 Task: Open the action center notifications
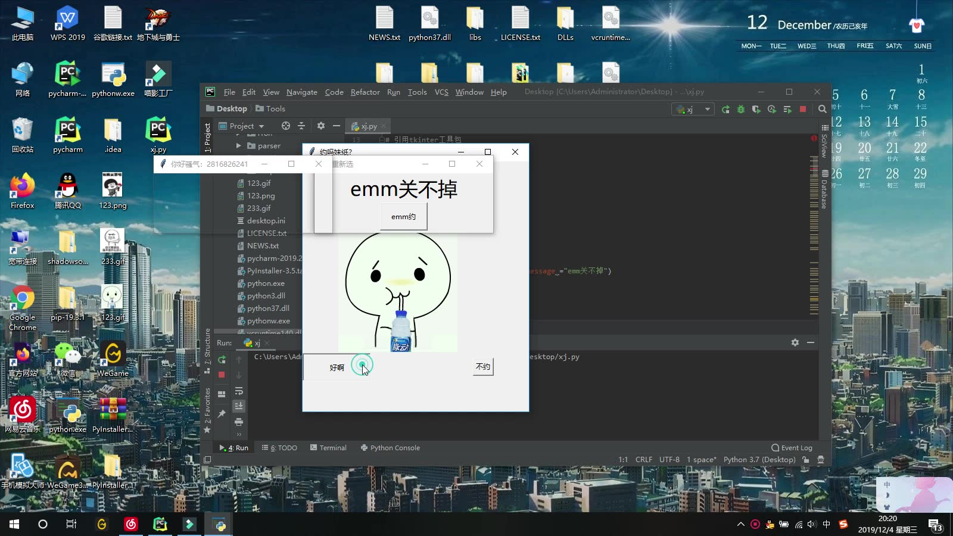point(935,524)
